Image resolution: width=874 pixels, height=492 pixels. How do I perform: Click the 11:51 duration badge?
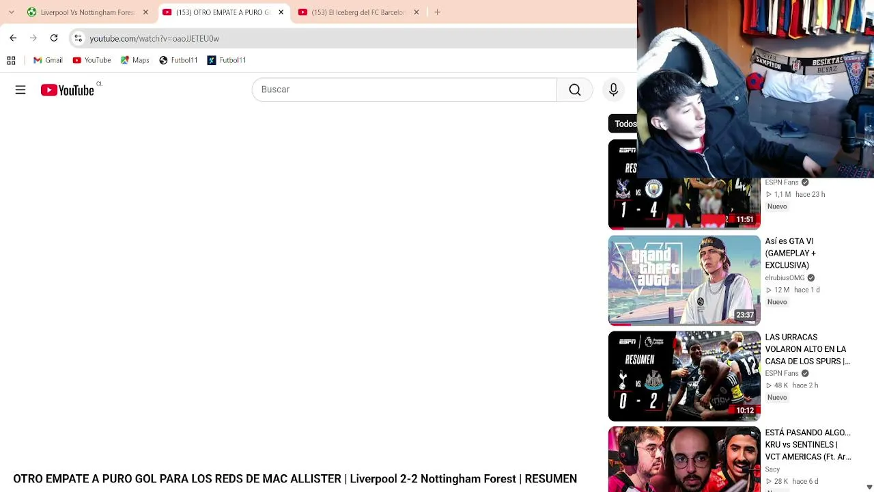(x=745, y=219)
